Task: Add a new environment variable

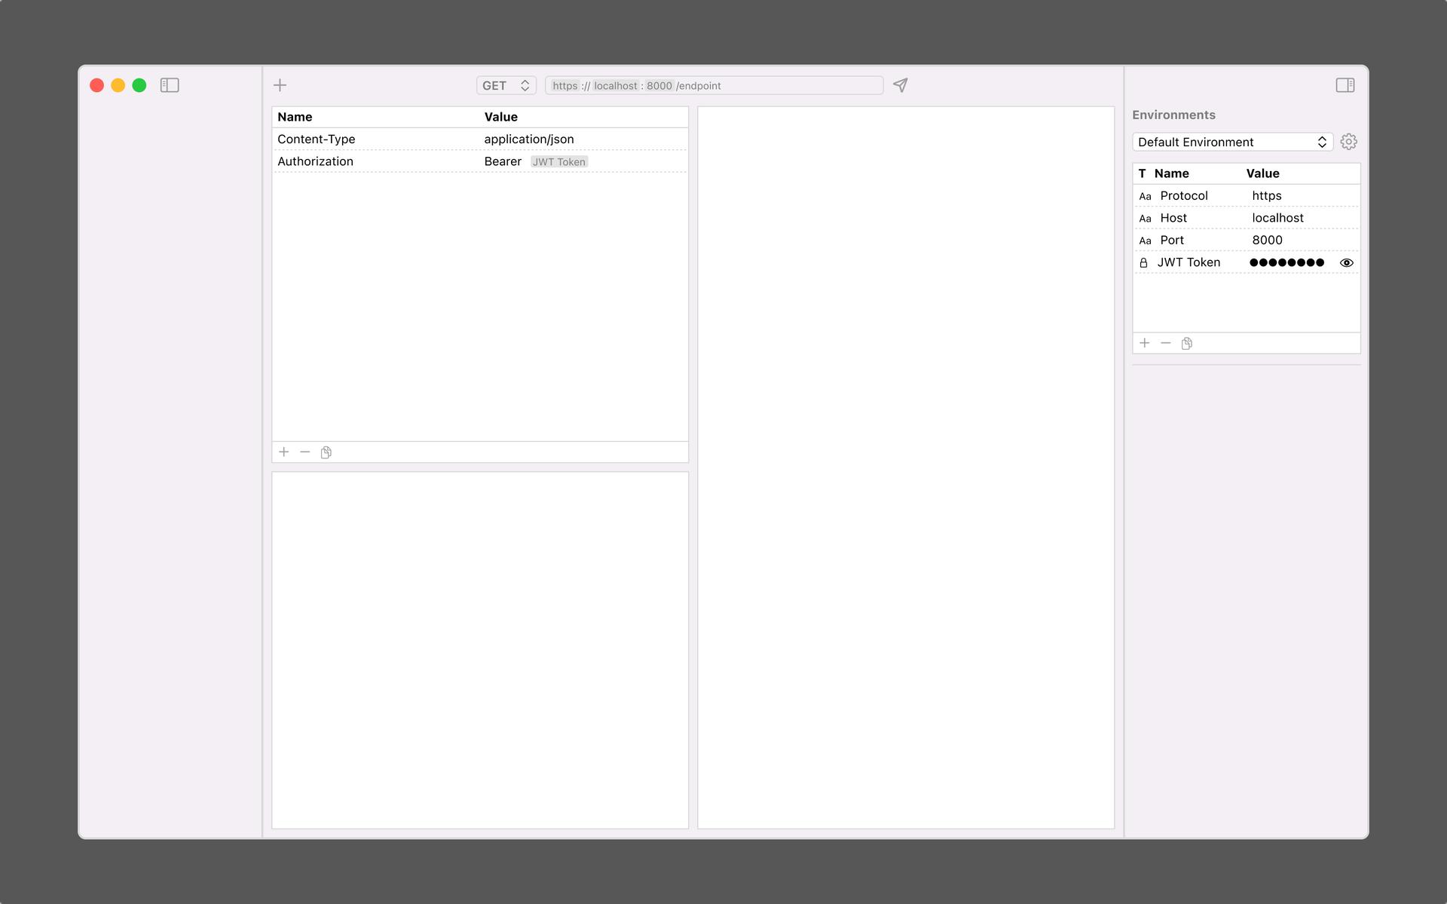Action: 1145,343
